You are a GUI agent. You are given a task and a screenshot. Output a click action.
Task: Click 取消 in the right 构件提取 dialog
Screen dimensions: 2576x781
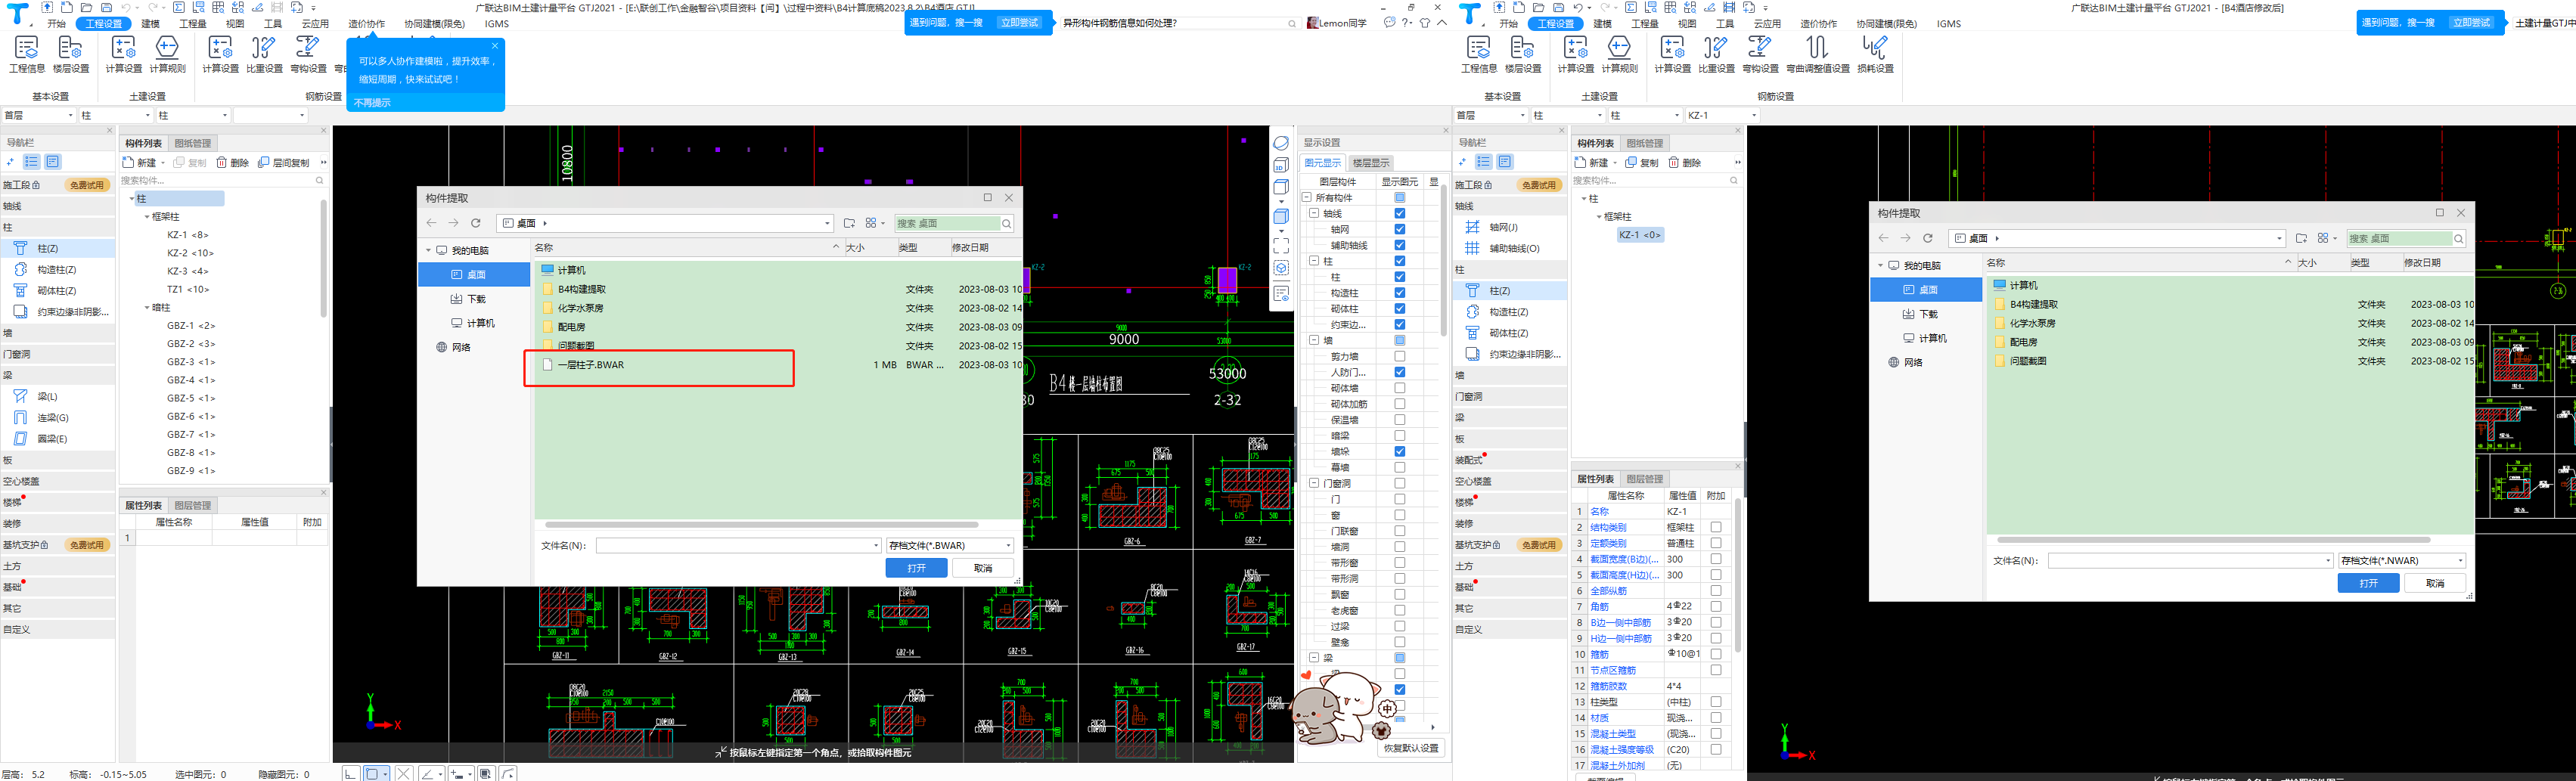[x=2434, y=583]
